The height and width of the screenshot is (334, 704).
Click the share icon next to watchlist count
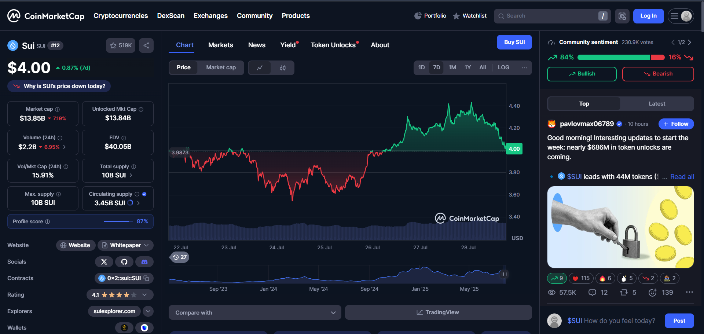coord(146,45)
